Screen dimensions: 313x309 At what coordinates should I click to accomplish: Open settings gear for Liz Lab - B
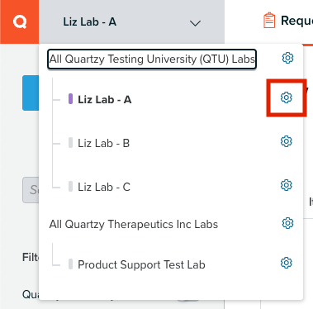287,141
